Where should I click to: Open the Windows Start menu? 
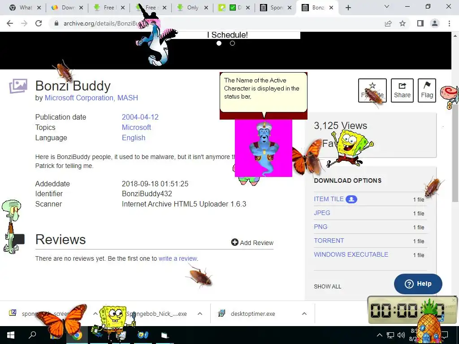click(11, 335)
